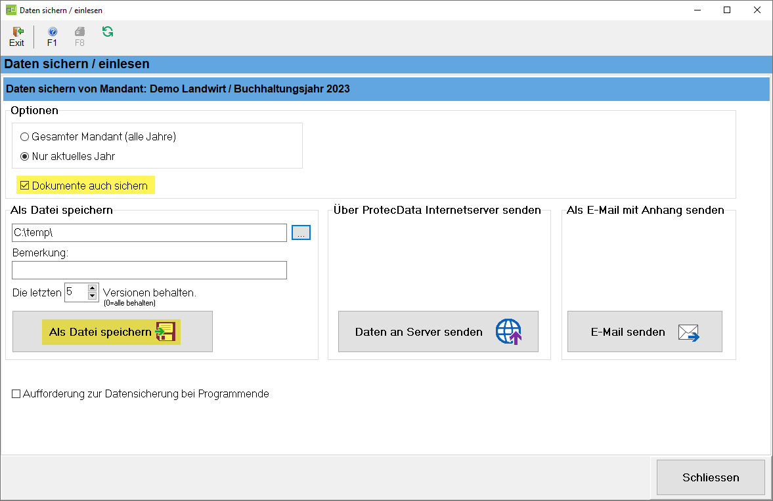Image resolution: width=773 pixels, height=501 pixels.
Task: Click the floppy disk save icon
Action: 166,332
